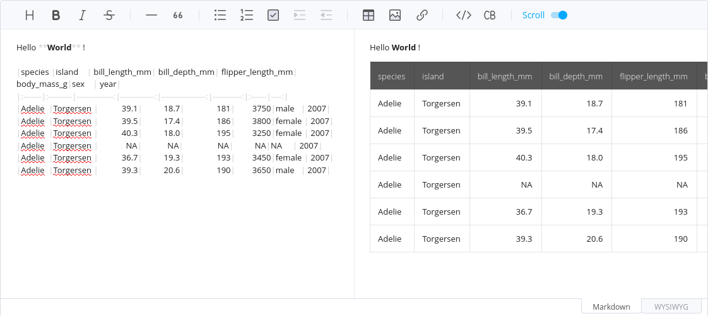The image size is (708, 316).
Task: Apply italic formatting
Action: [83, 15]
